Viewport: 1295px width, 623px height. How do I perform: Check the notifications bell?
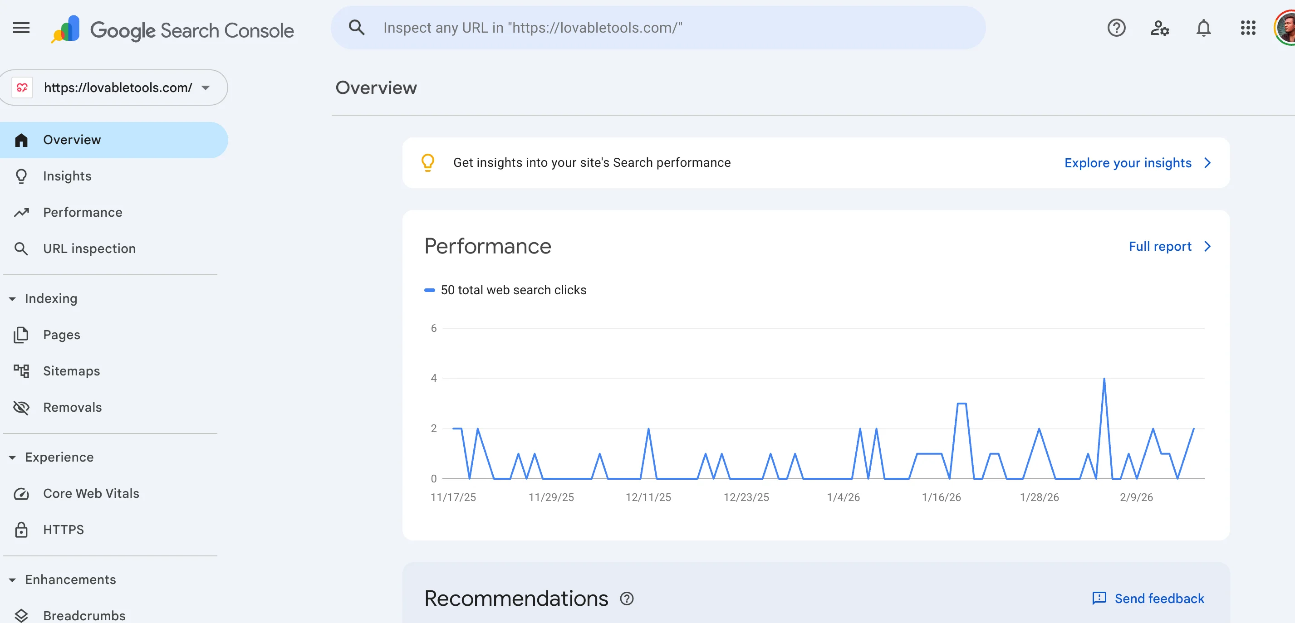point(1203,28)
